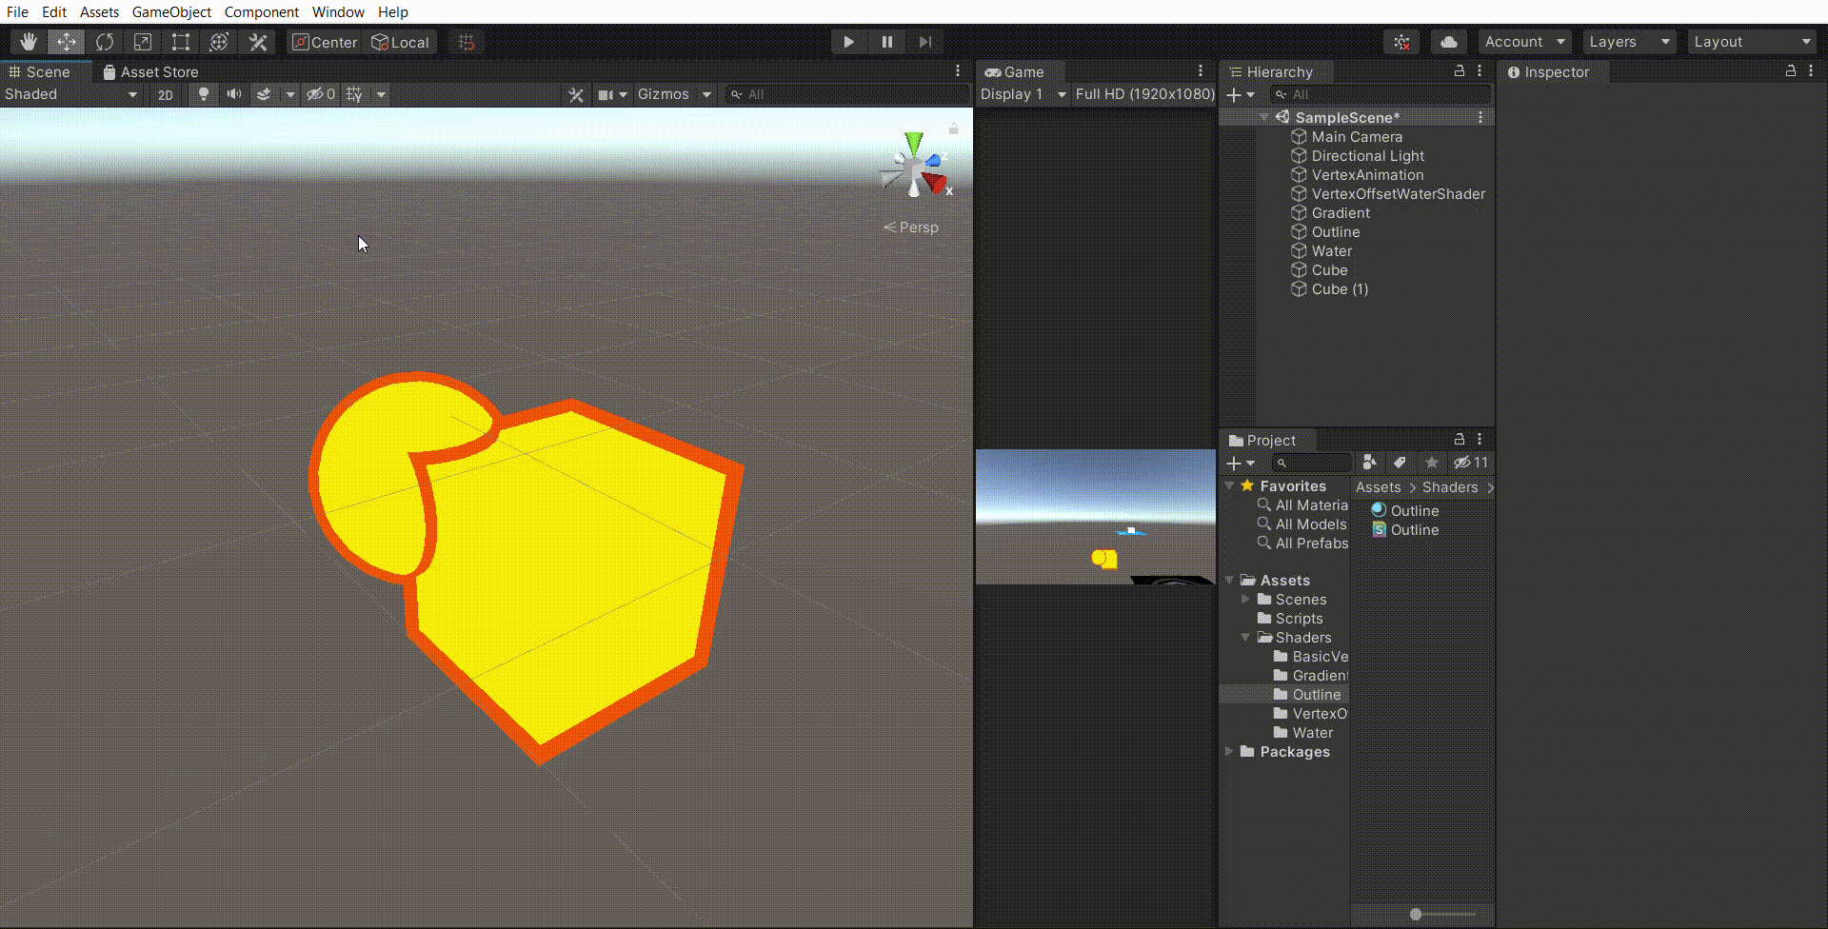Click Shaders in Project breadcrumb
The image size is (1828, 929).
(x=1450, y=486)
